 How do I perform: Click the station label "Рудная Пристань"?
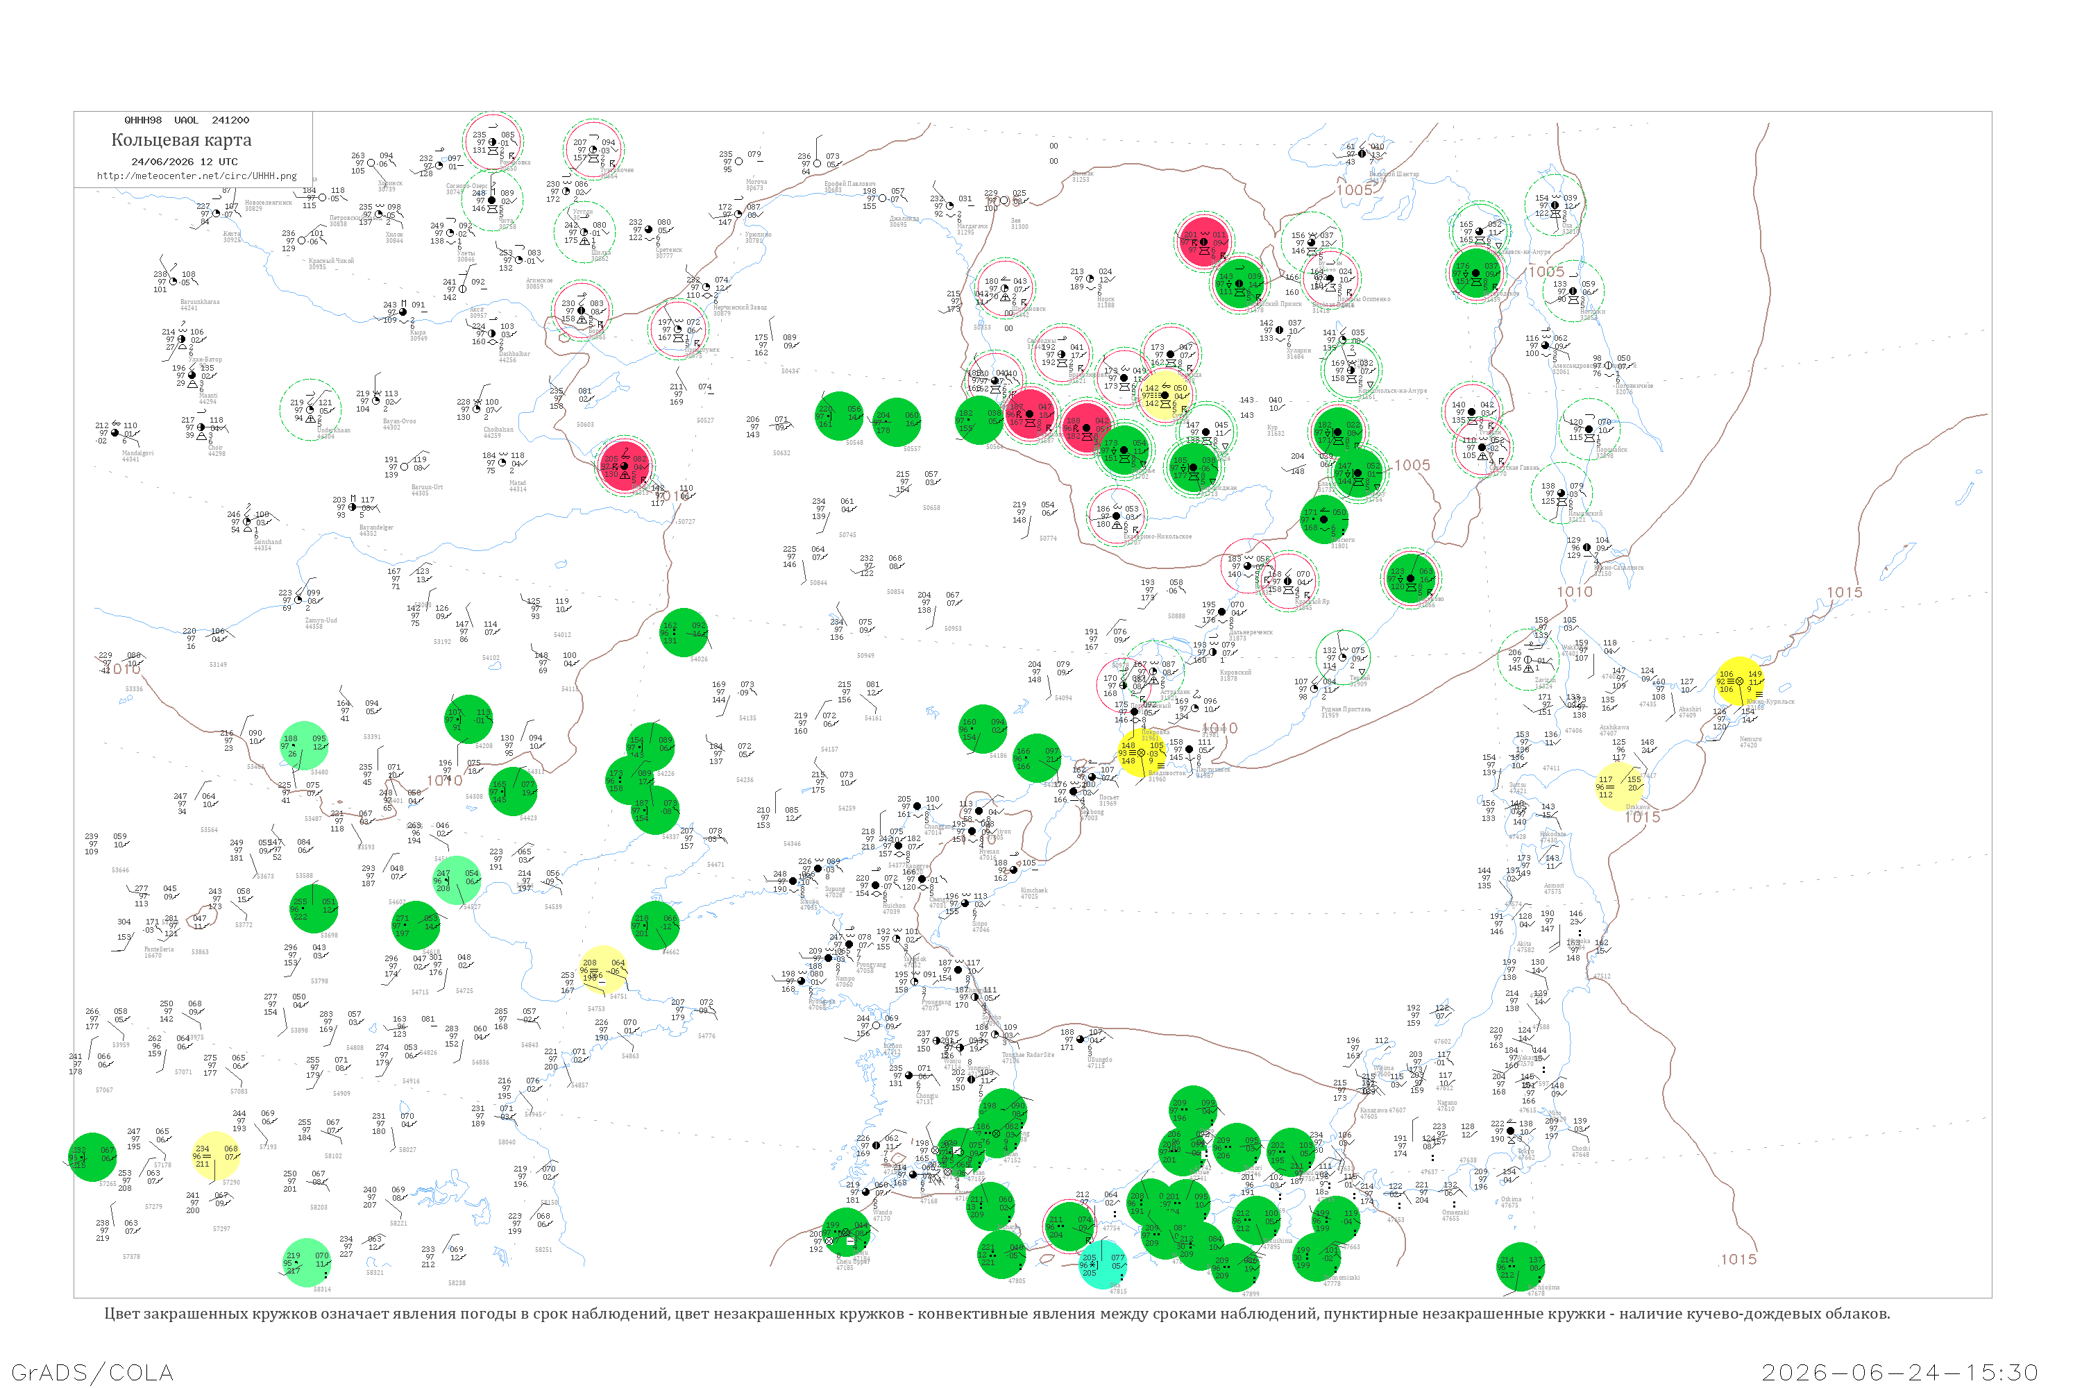coord(1346,709)
